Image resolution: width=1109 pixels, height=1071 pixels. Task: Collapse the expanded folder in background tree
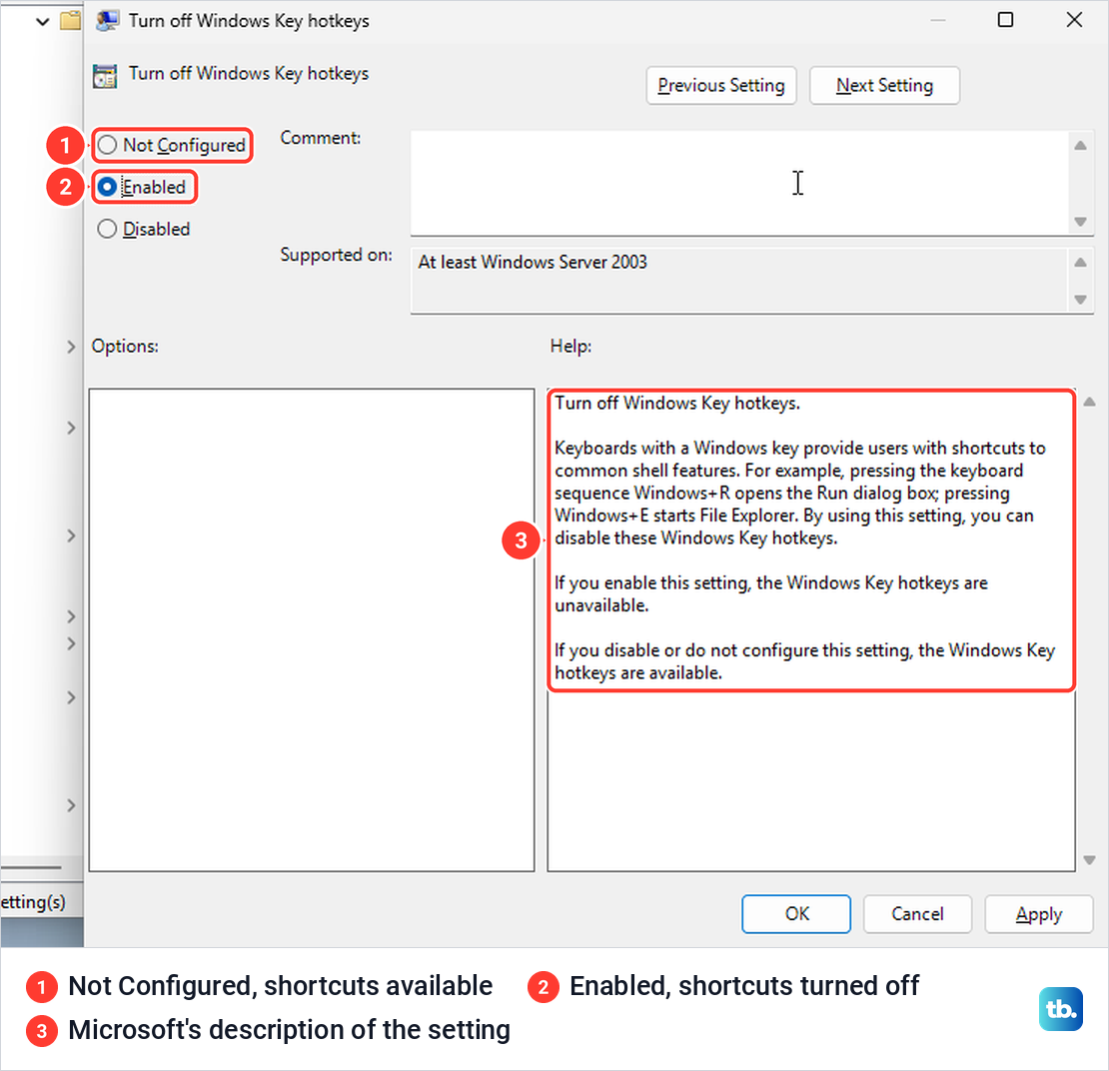(x=42, y=21)
